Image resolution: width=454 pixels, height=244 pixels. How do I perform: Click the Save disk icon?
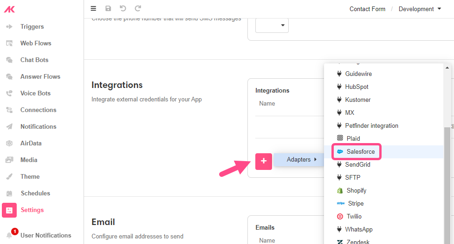108,8
